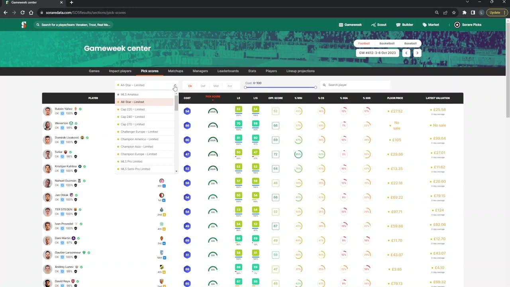The image size is (510, 287).
Task: Choose Cap 240 – Limited option
Action: coord(145,117)
